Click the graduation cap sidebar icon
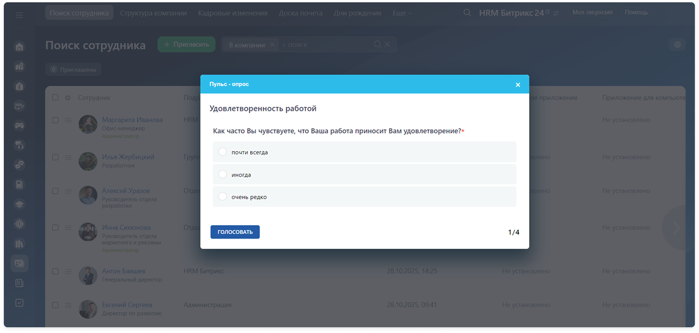 (19, 204)
